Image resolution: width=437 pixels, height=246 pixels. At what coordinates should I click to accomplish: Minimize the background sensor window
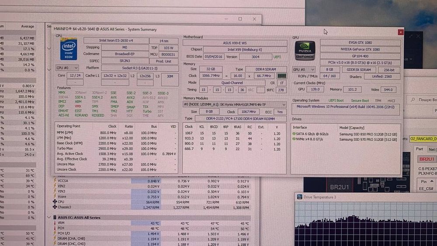[226, 19]
